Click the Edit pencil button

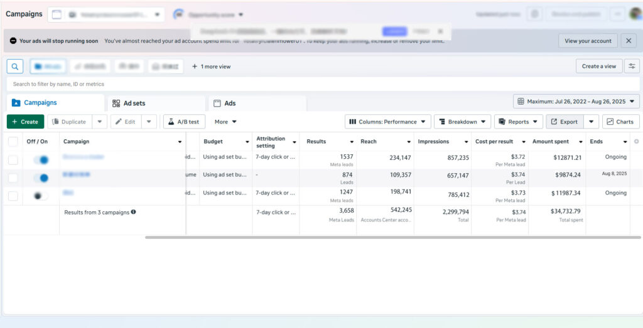pyautogui.click(x=126, y=122)
